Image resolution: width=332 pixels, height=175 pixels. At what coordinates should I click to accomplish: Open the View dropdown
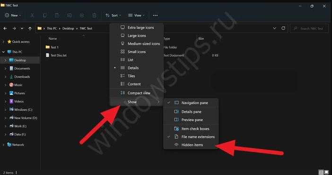click(x=136, y=16)
